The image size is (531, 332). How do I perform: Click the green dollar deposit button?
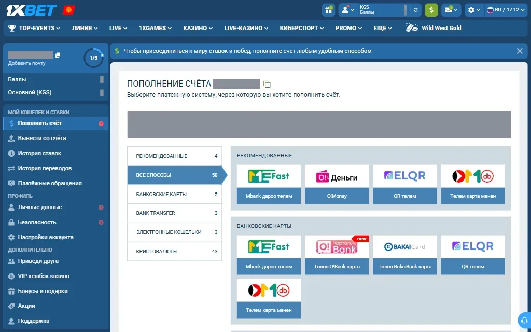pyautogui.click(x=431, y=10)
